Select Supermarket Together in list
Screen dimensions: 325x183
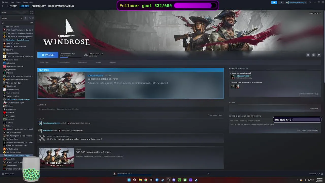pyautogui.click(x=15, y=66)
